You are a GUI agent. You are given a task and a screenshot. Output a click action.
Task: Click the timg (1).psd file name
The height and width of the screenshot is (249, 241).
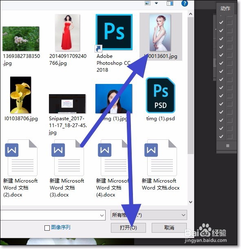(x=160, y=119)
